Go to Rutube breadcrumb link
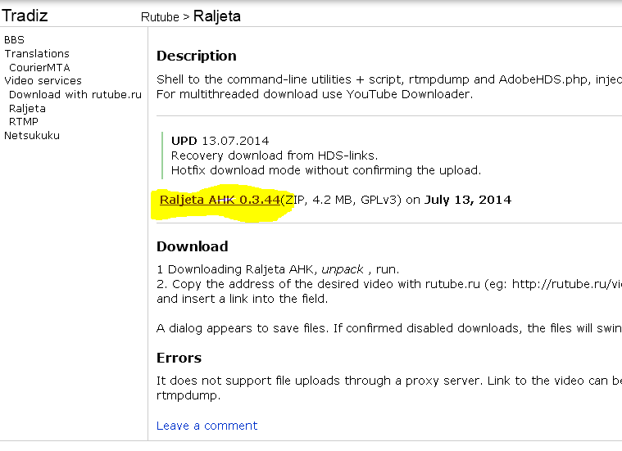Viewport: 622px width, 451px height. tap(160, 16)
